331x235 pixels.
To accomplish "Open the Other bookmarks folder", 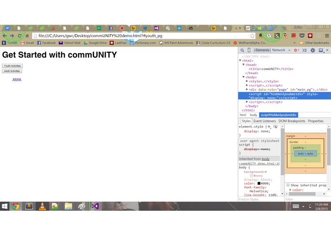I will (314, 43).
